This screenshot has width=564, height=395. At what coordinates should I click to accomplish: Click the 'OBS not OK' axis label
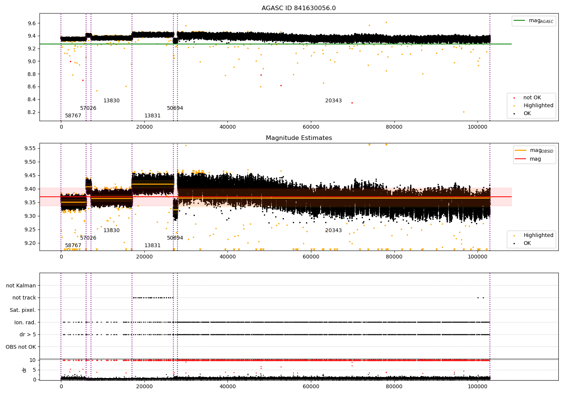21,347
